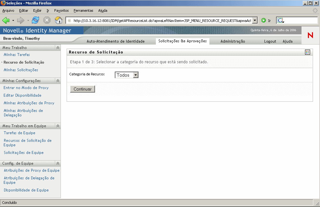Screen dimensions: 320x207
Task: Open the Categoria de Recurso dropdown
Action: pyautogui.click(x=135, y=75)
